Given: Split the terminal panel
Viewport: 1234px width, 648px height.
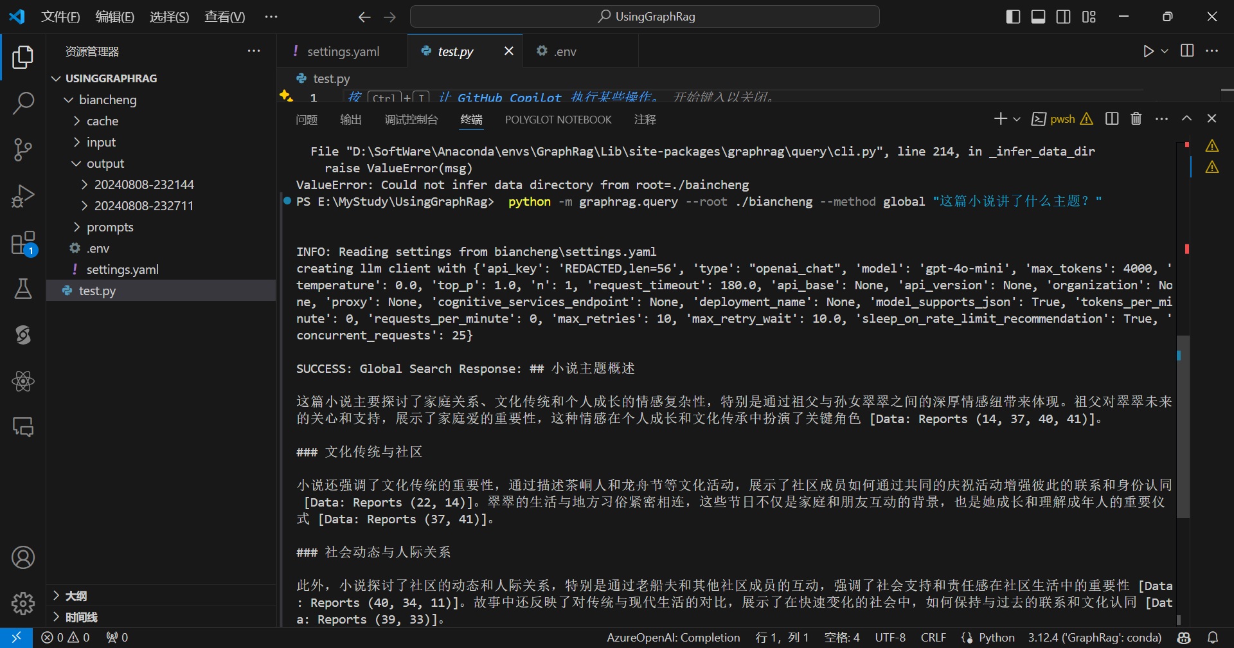Looking at the screenshot, I should 1112,119.
